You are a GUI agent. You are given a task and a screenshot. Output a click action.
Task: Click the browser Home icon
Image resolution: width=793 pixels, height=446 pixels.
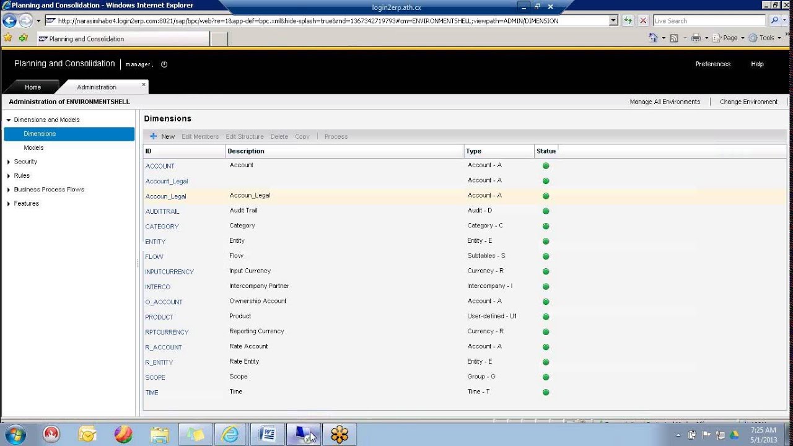click(653, 38)
